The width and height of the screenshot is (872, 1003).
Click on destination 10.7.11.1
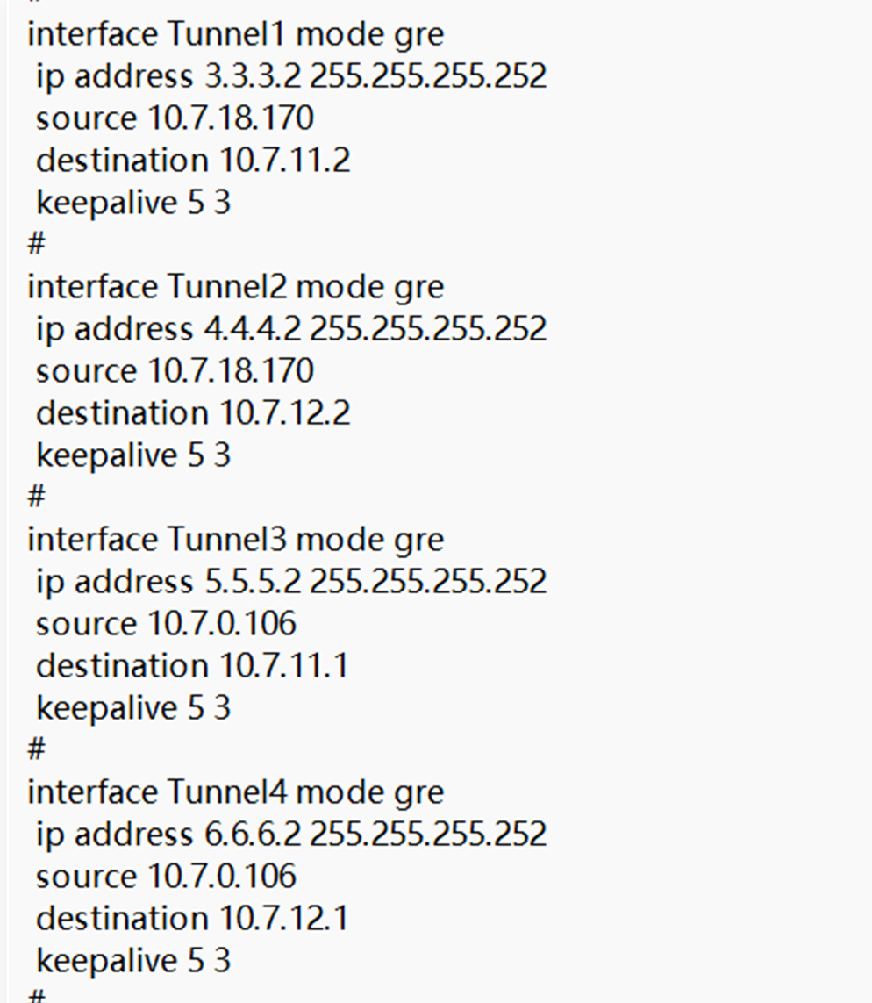coord(191,665)
